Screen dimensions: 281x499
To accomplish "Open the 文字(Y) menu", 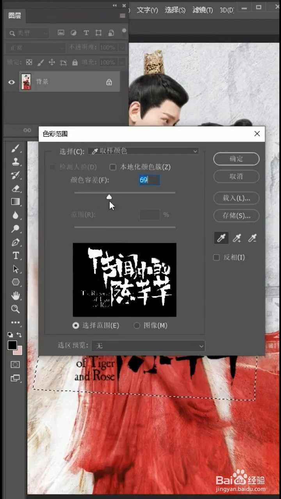I will pyautogui.click(x=148, y=10).
